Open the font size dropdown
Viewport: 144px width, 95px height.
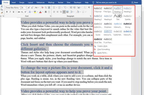pos(26,8)
